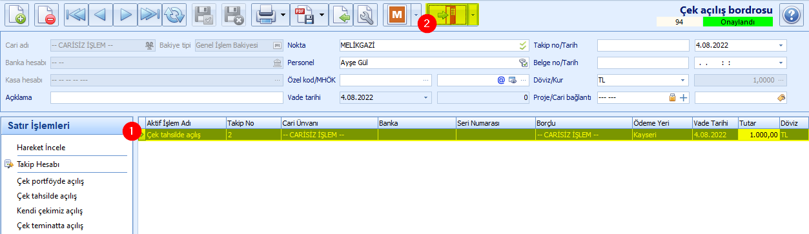This screenshot has height=234, width=809.
Task: Click the Döviz column header
Action: (x=794, y=122)
